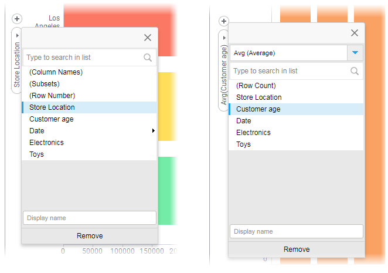Click the plus icon above Avg(Customer age) axis
The height and width of the screenshot is (273, 388).
[223, 21]
